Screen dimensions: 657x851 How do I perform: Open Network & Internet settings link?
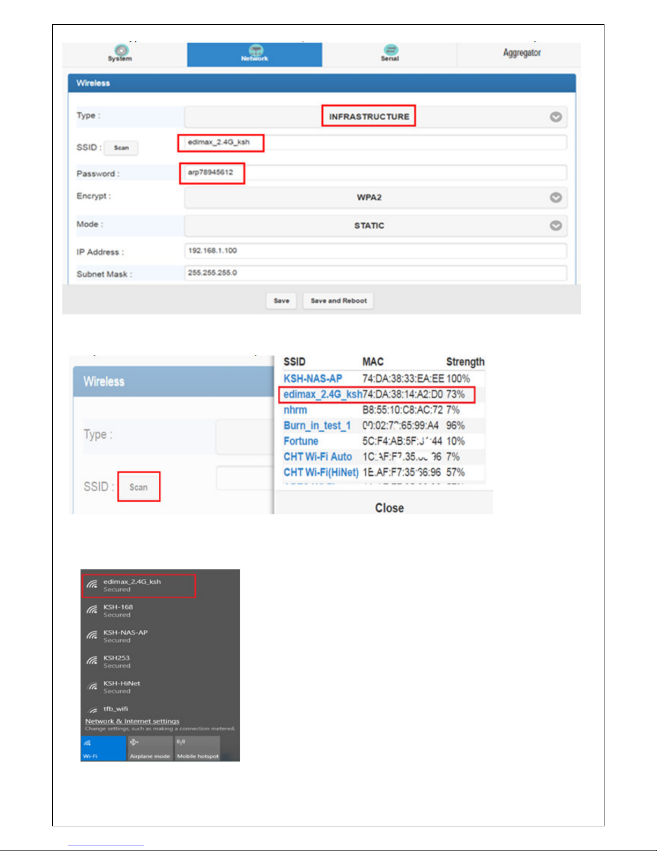(132, 721)
